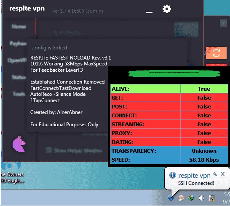The width and height of the screenshot is (230, 206).
Task: Open the blurred Payload sidebar tab
Action: click(18, 43)
